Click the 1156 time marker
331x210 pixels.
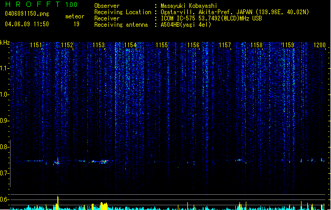pyautogui.click(x=193, y=45)
